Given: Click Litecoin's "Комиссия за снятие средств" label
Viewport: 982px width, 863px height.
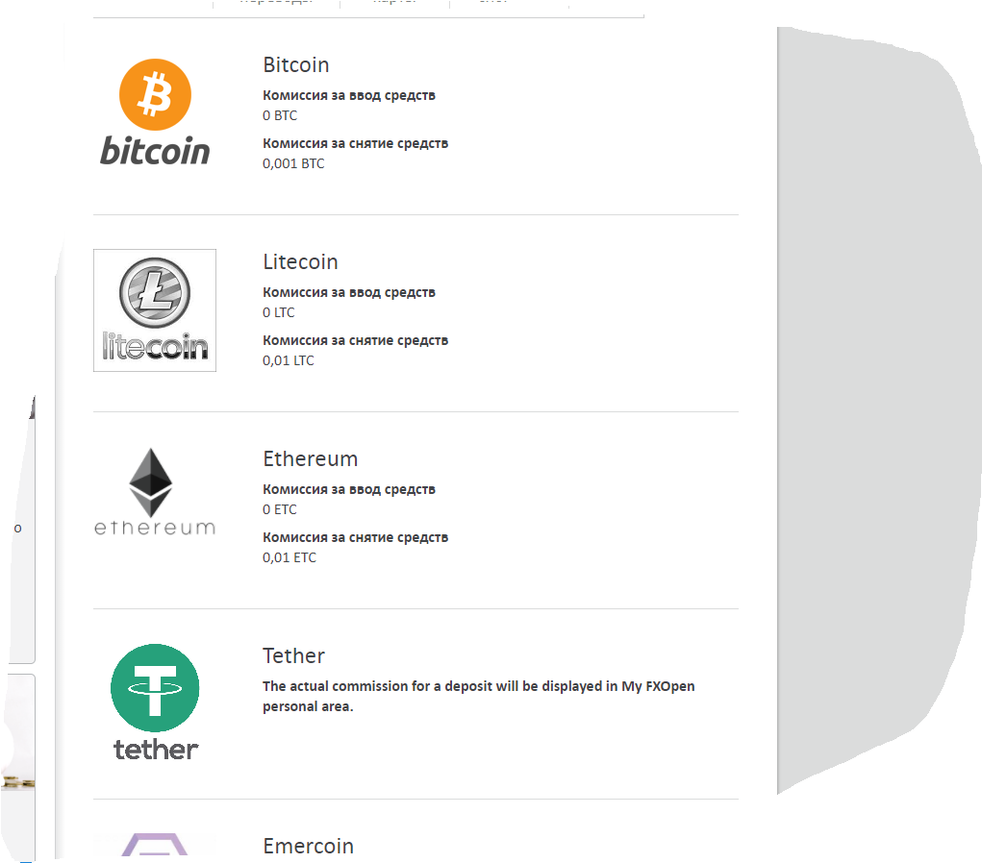Looking at the screenshot, I should click(355, 340).
